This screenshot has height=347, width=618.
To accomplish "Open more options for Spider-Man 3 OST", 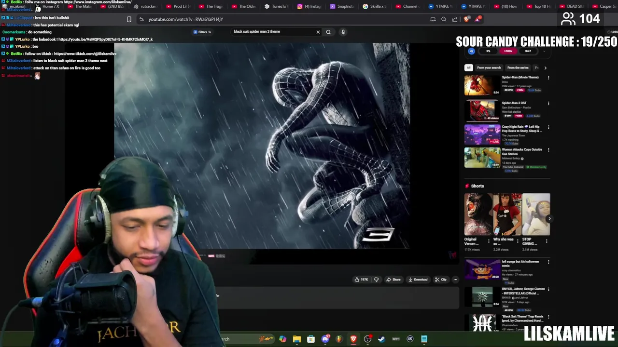I will [x=548, y=103].
